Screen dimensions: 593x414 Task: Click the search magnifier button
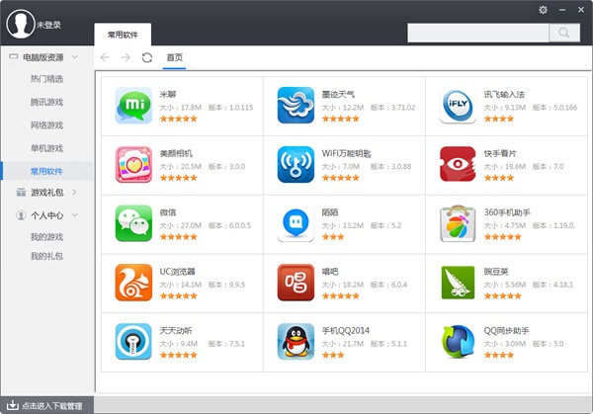coord(564,33)
